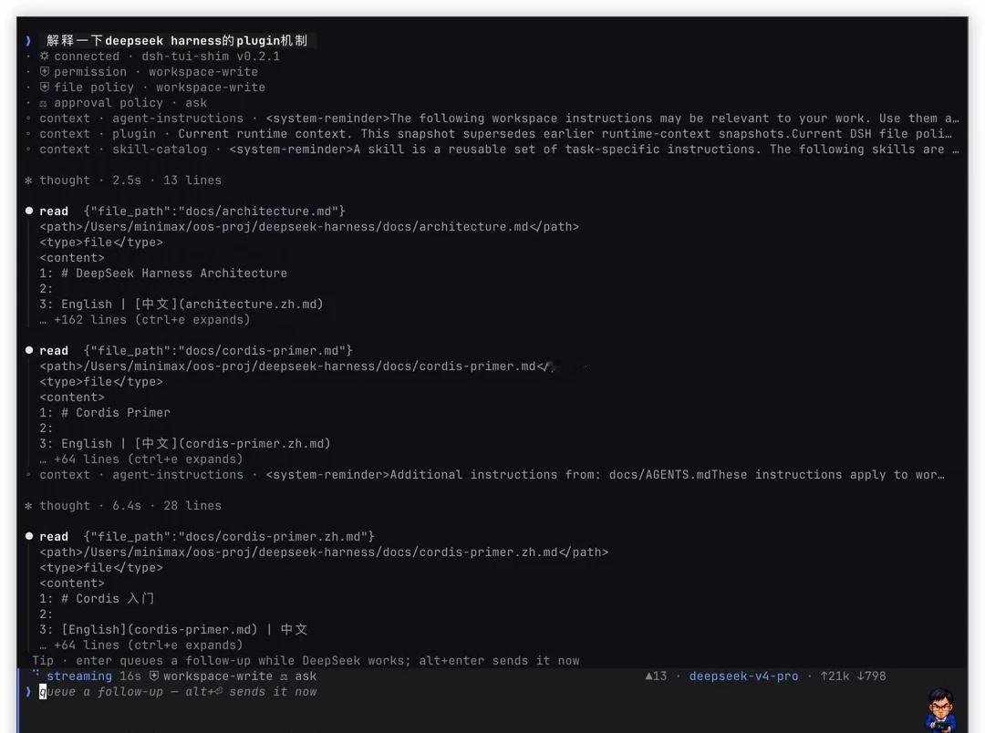Click the 16s elapsed time

point(130,676)
